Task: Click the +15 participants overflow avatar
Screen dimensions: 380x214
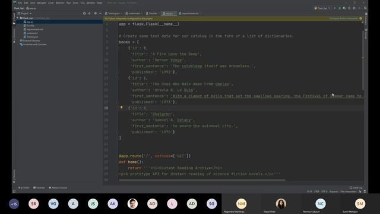Action: (14, 204)
